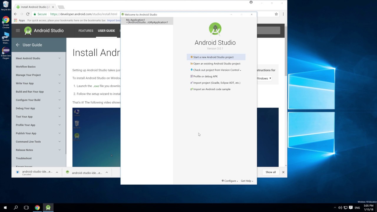The image size is (377, 212).
Task: Click the version control download arrow icon
Action: (x=191, y=70)
